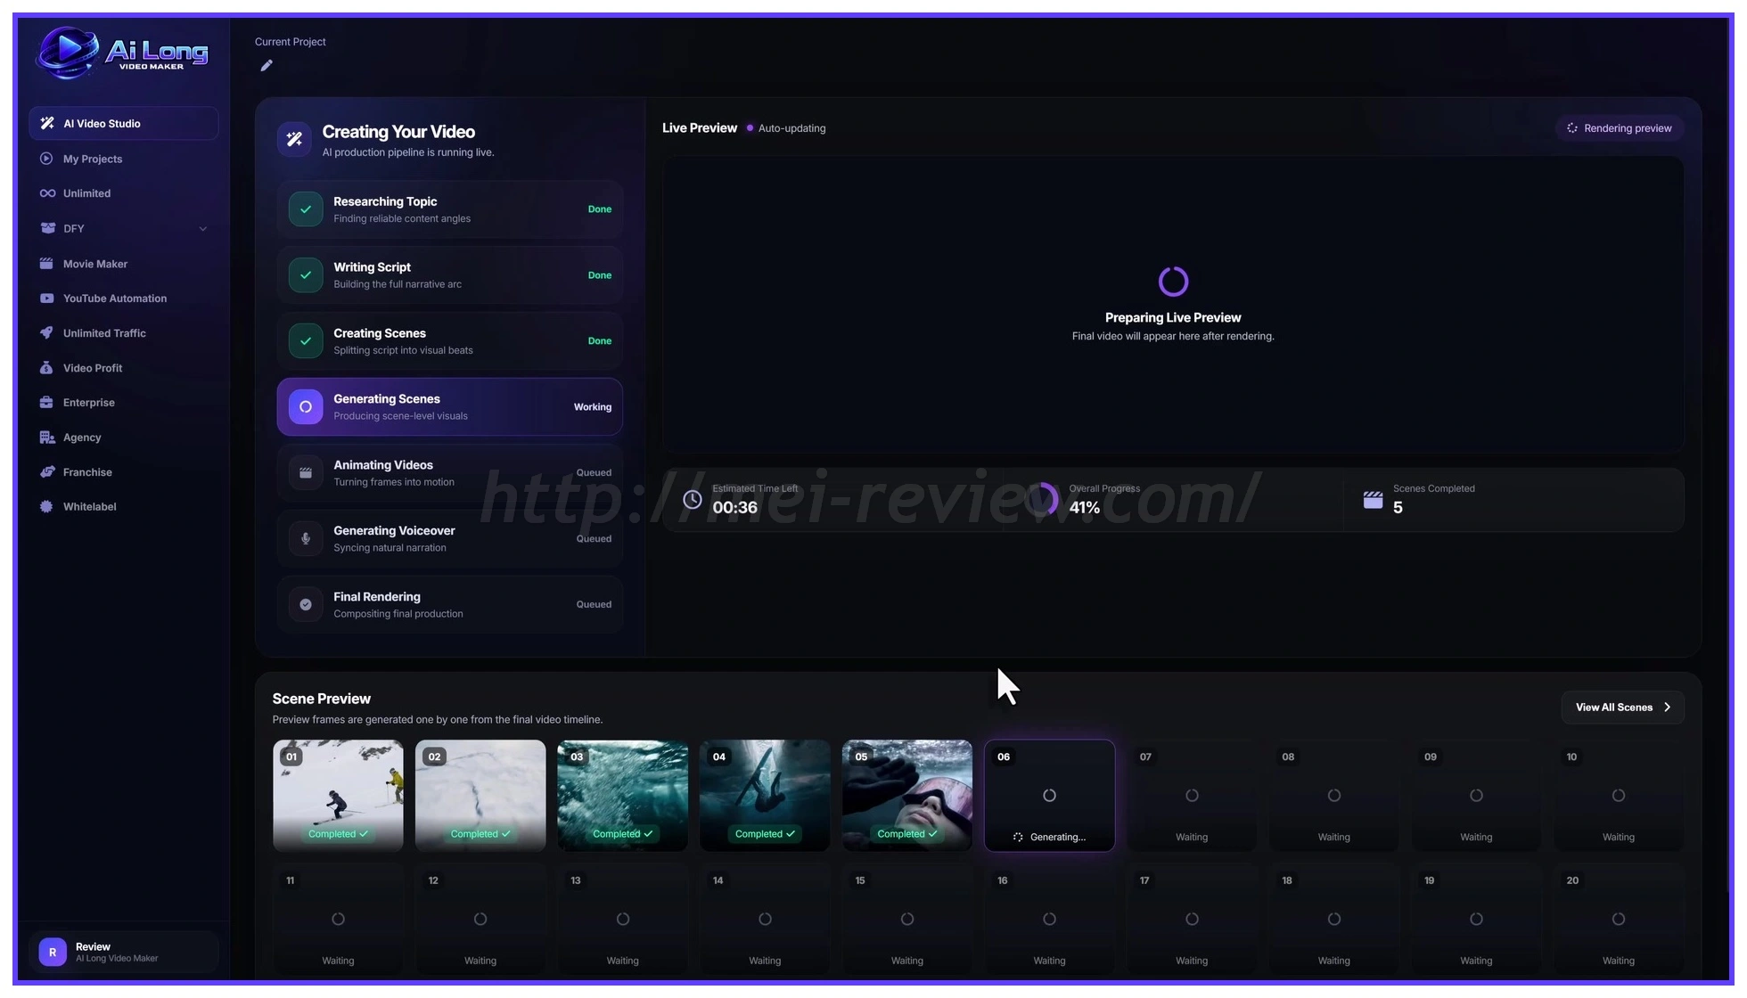Screen dimensions: 1747x998
Task: Click the check badge icon for Final Rendering
Action: click(x=306, y=605)
